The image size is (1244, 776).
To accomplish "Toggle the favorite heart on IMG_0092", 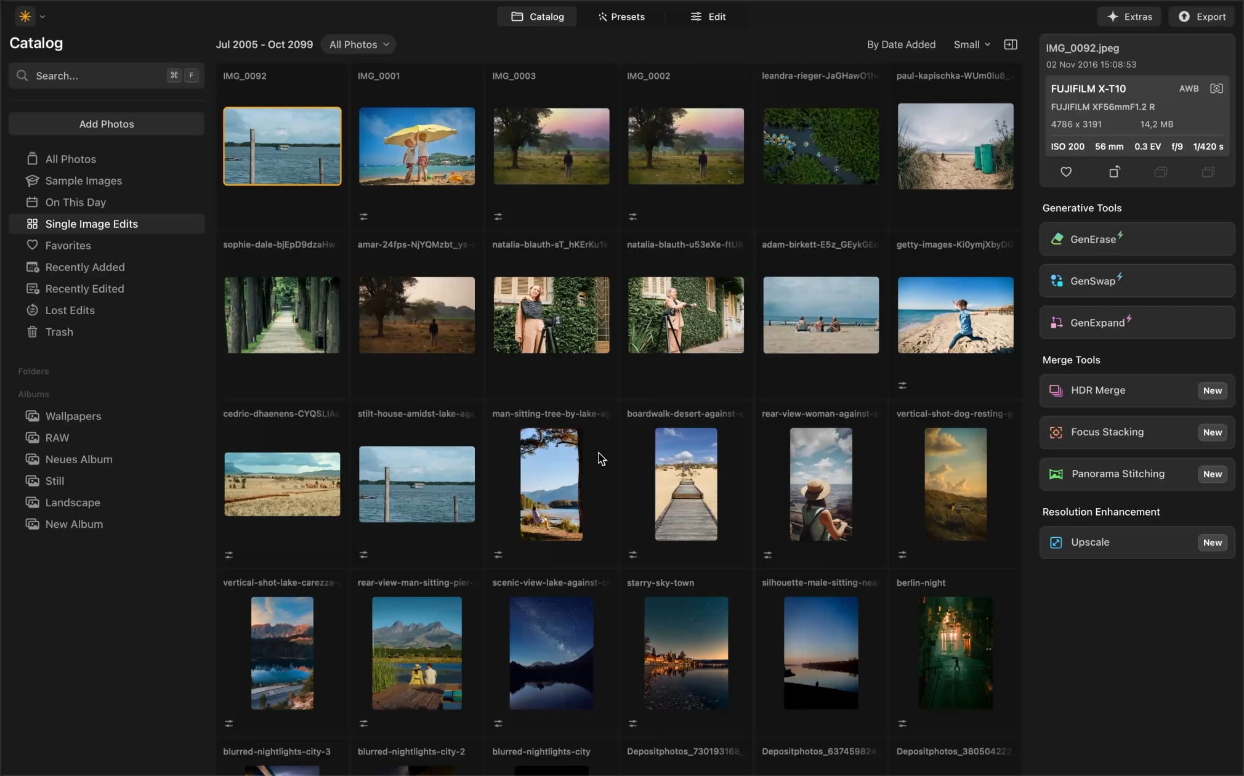I will [x=1066, y=172].
